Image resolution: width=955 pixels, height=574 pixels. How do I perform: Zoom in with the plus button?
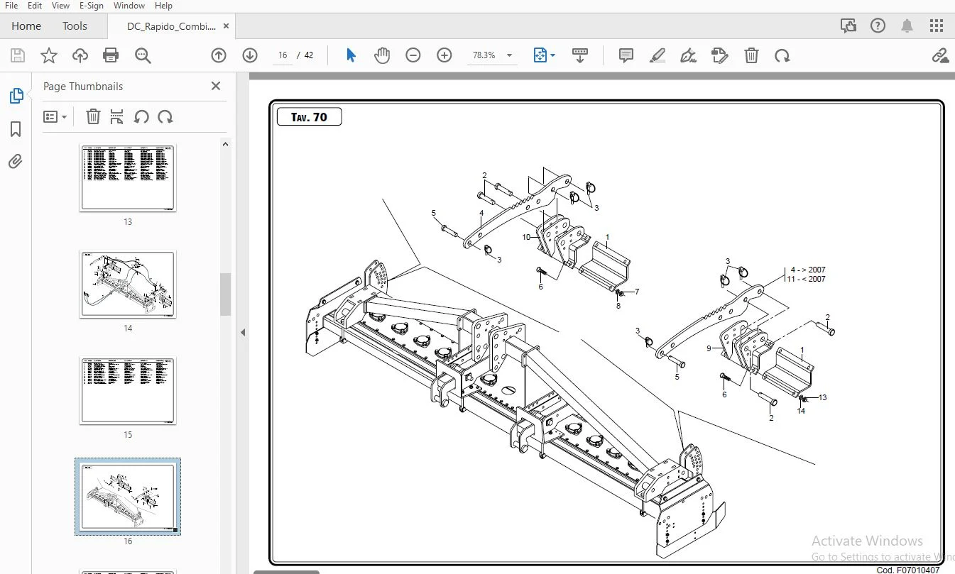click(444, 55)
